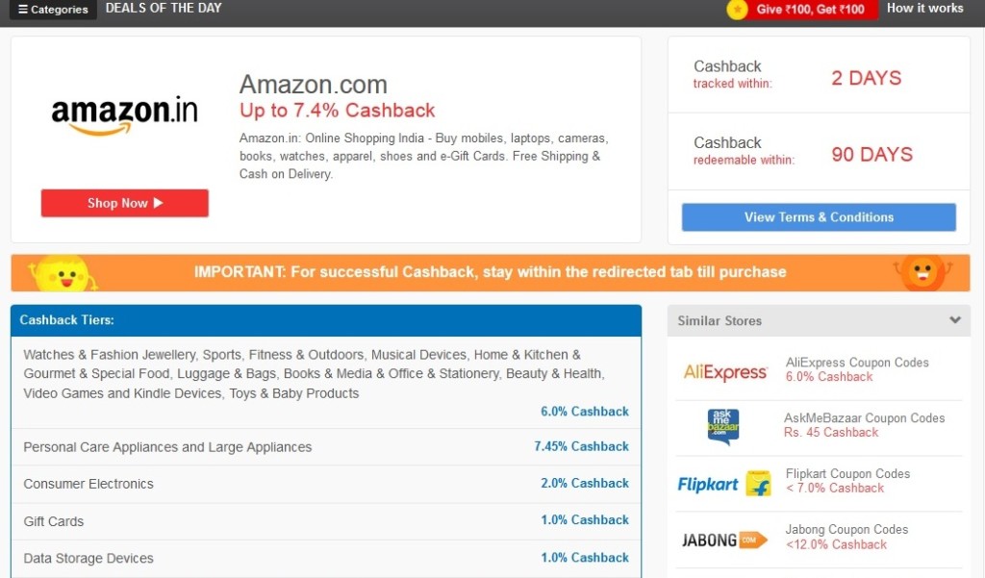This screenshot has width=985, height=578.
Task: Click the amazon.in store logo
Action: pos(124,115)
